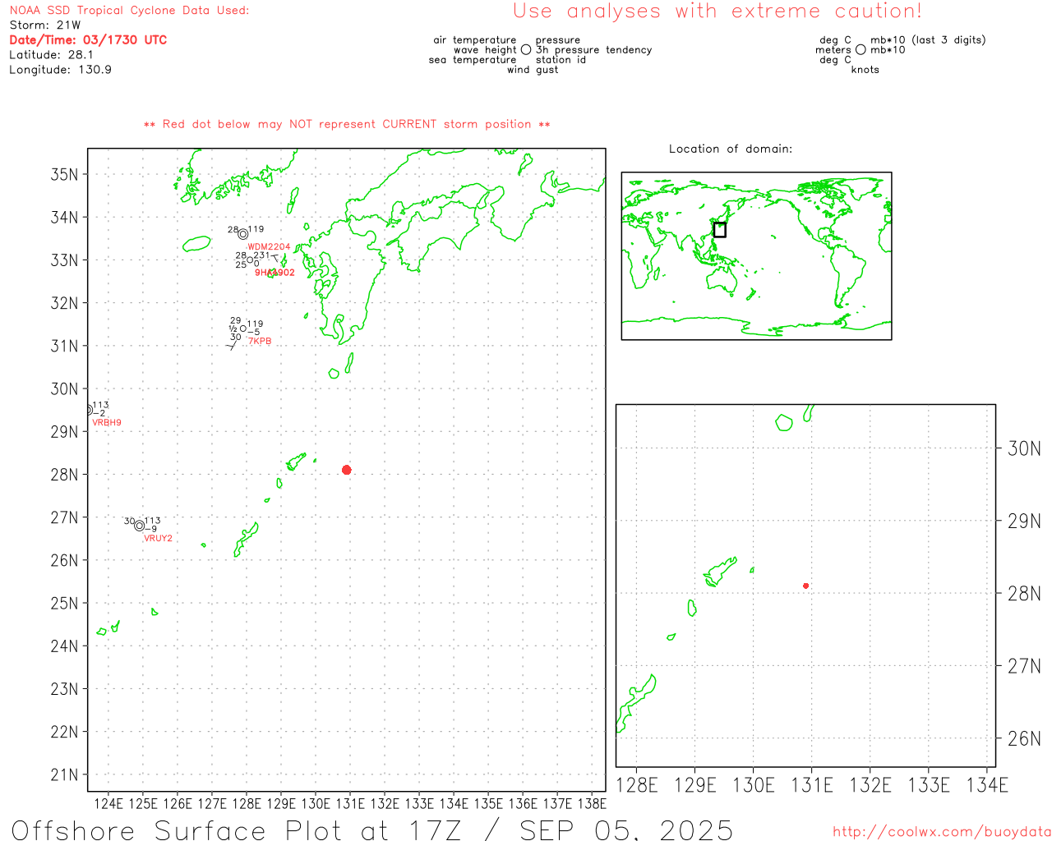Click the legend circle beside wave height
The image size is (1052, 841).
pos(526,50)
